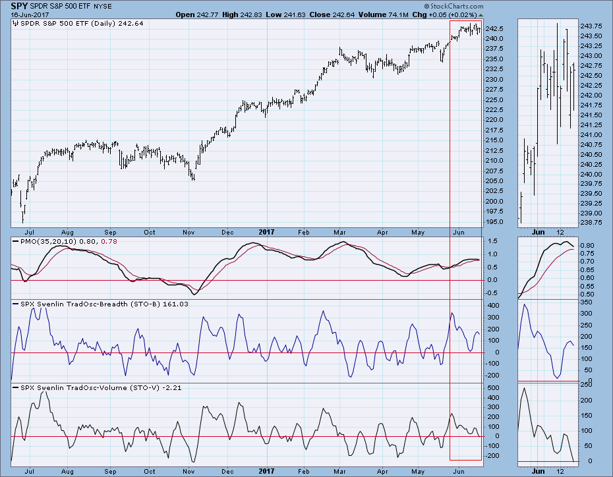The image size is (613, 477).
Task: Click the blue line marker beside STO-B legend
Action: pos(15,304)
